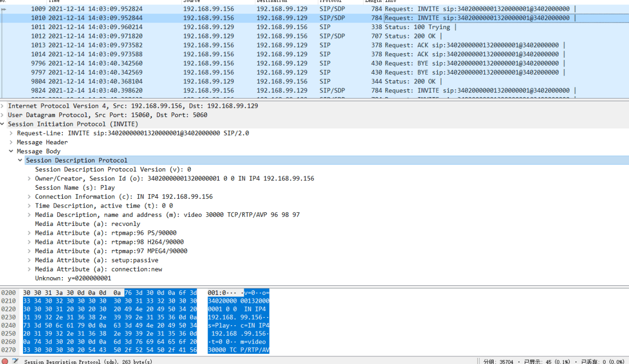Open Expert Information via red circle icon
Image resolution: width=629 pixels, height=364 pixels.
click(x=5, y=361)
